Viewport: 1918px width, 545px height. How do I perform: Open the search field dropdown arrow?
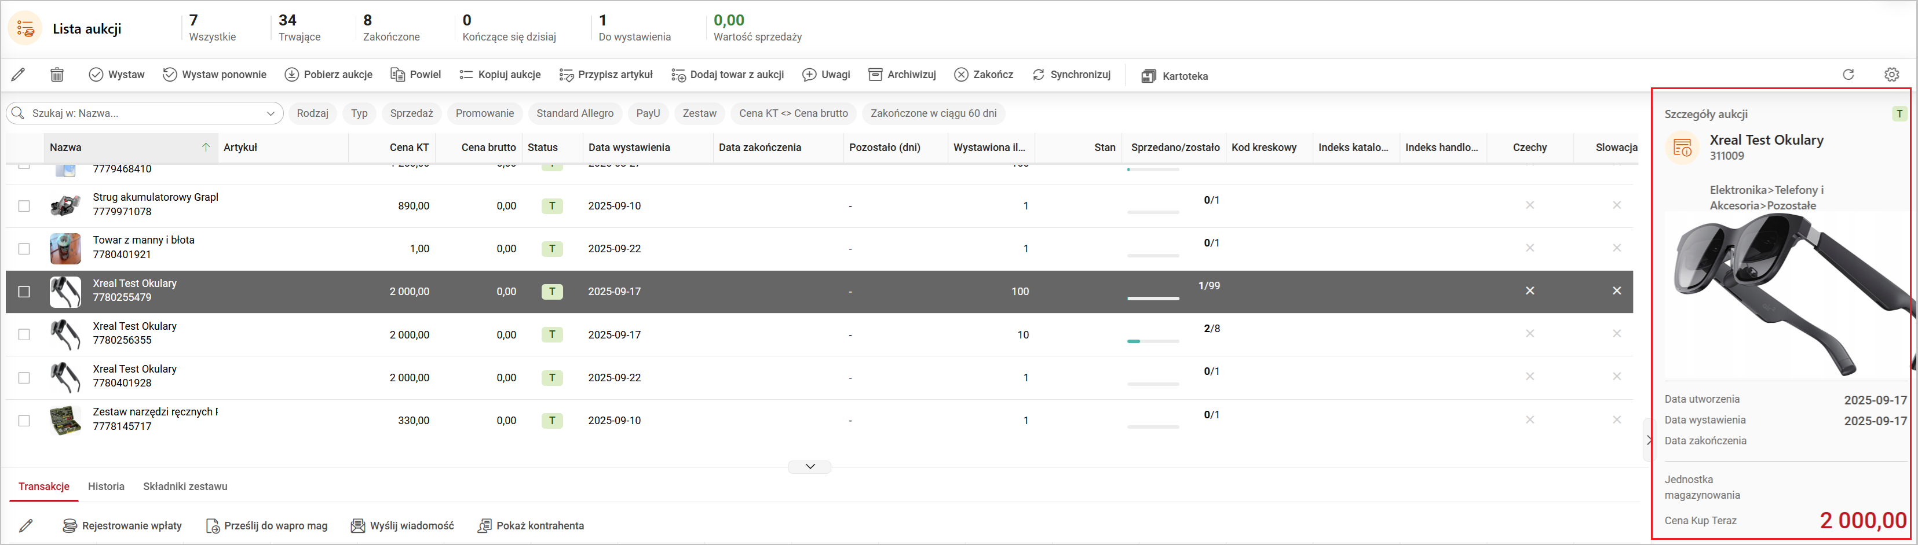pyautogui.click(x=271, y=114)
